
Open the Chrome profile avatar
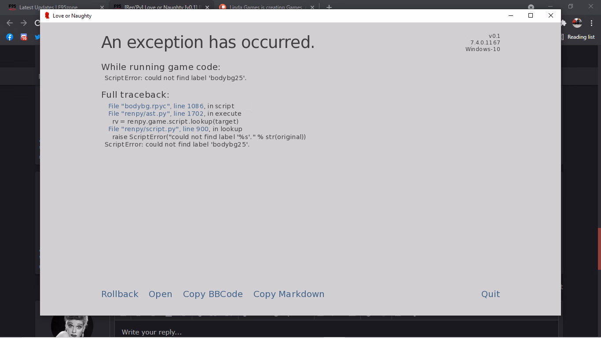[577, 23]
